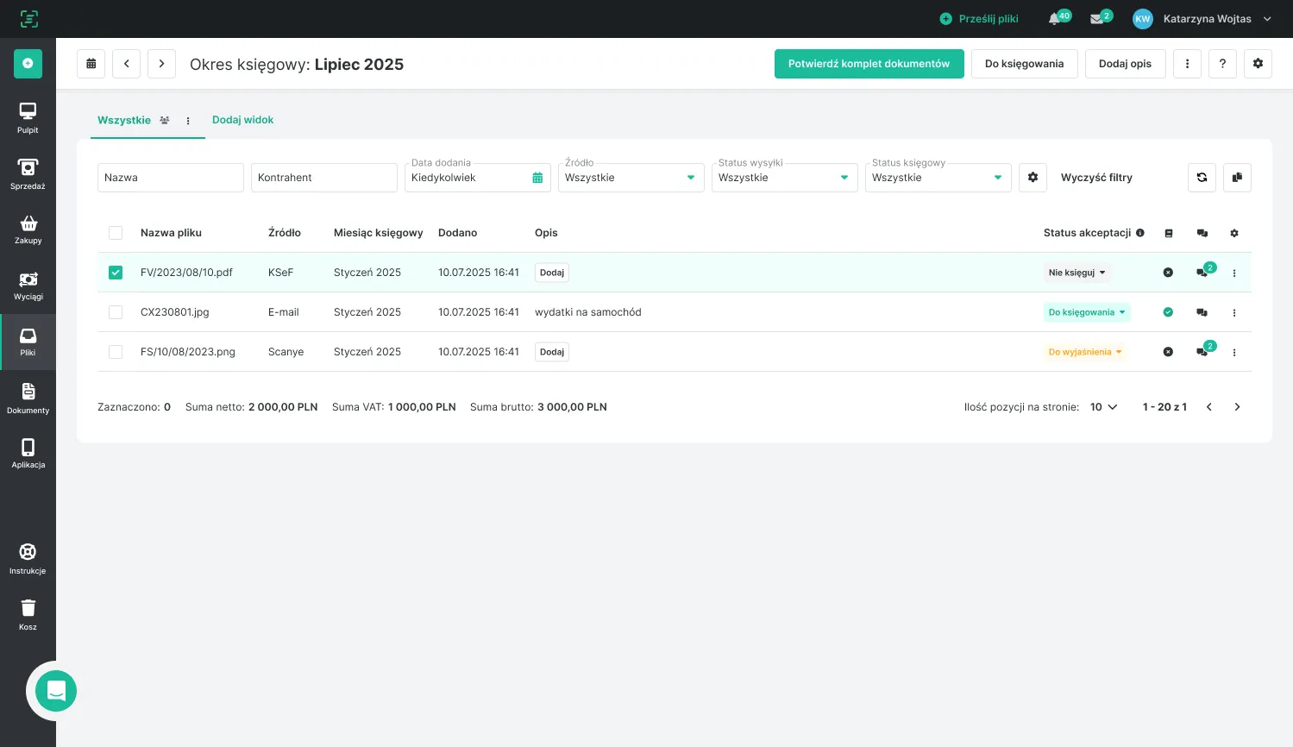Open the chat widget bubble
1293x747 pixels.
click(56, 691)
